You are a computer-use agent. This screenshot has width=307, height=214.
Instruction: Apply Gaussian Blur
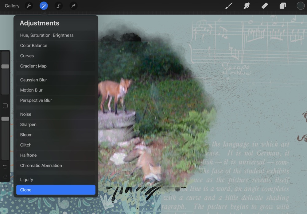click(56, 80)
